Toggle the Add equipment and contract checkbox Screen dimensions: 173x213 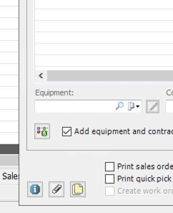[x=67, y=132]
